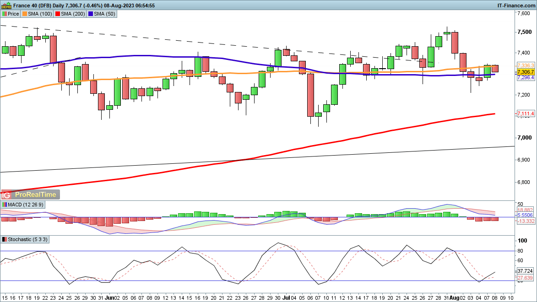
Task: Click the Aug month label on date axis
Action: click(454, 298)
